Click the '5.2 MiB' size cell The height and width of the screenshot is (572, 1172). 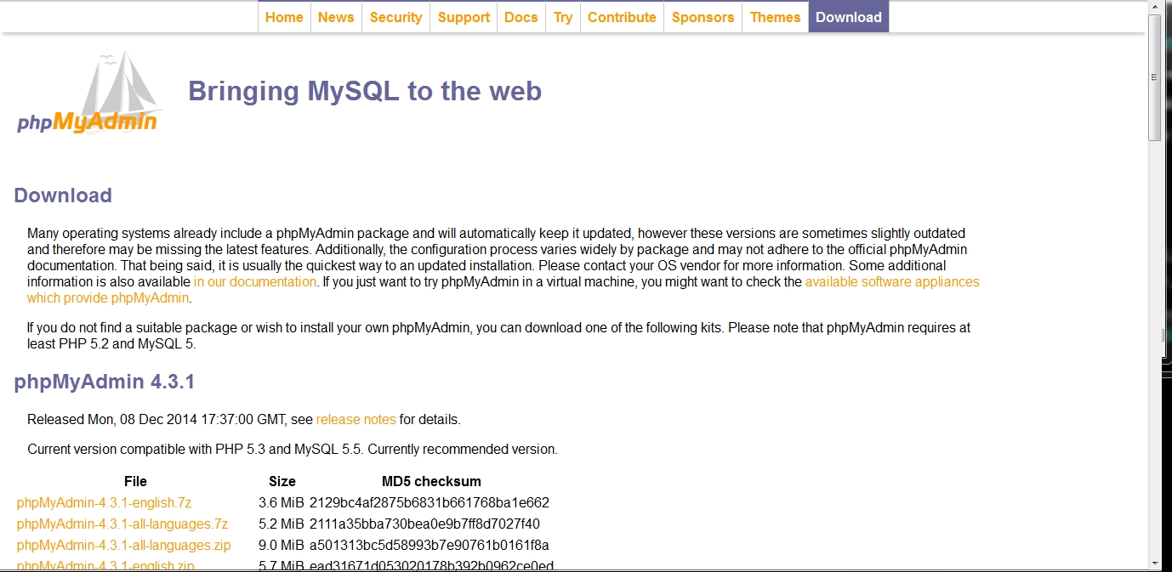pos(282,524)
